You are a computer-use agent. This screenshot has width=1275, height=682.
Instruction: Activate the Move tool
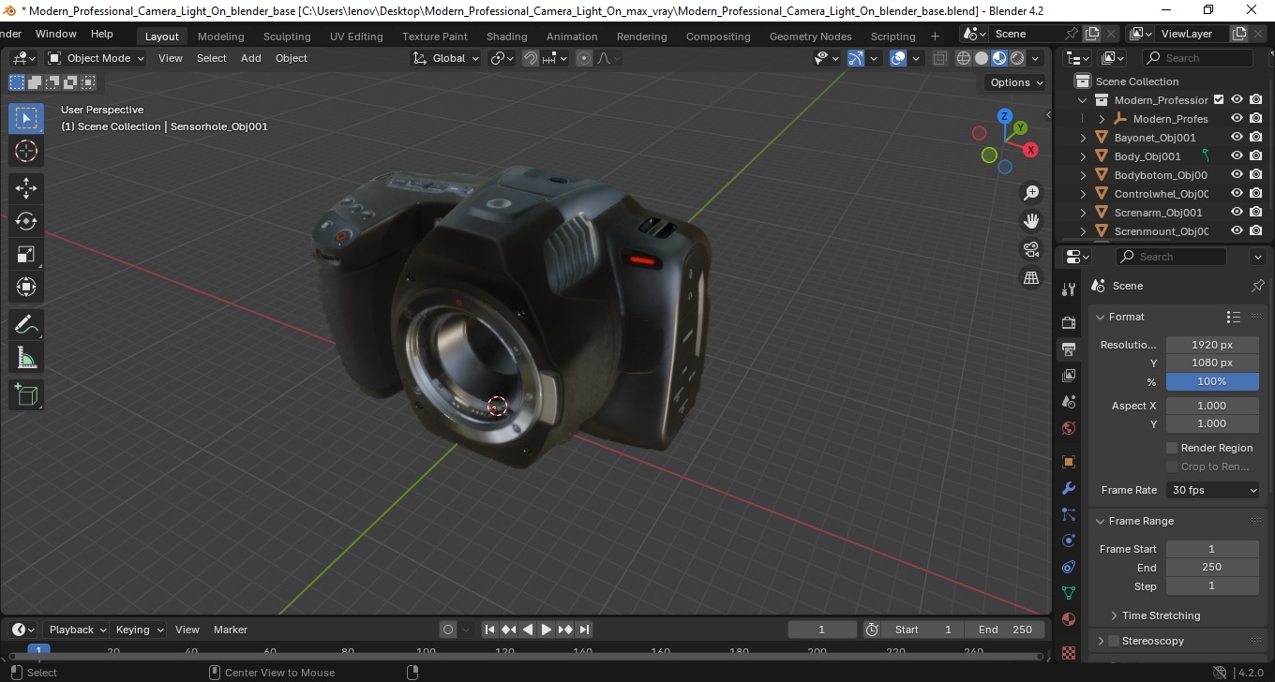26,188
